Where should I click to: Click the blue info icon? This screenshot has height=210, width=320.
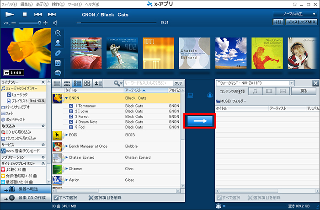(58, 73)
